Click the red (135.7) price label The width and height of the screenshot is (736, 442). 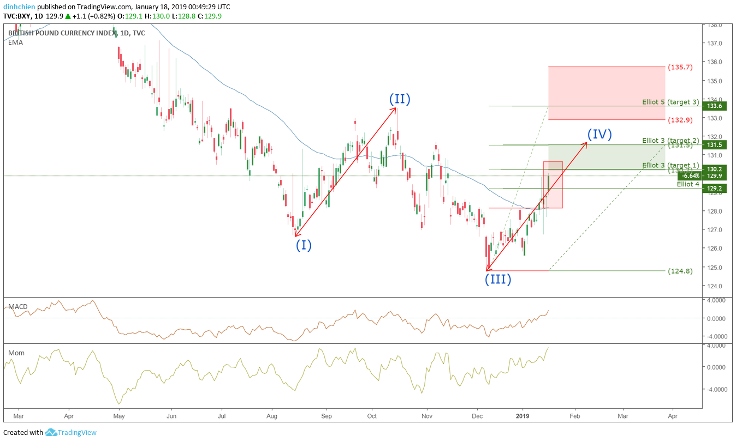680,68
